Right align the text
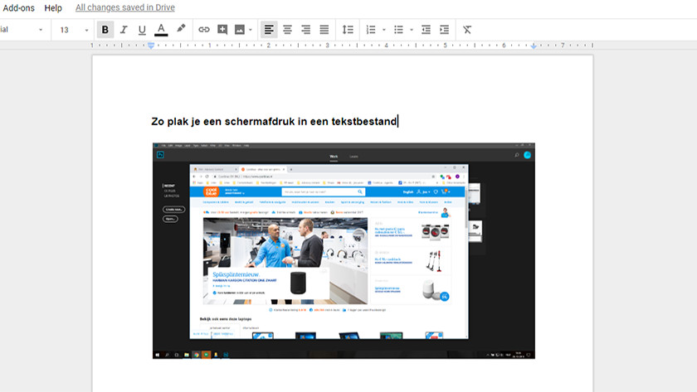 point(305,30)
